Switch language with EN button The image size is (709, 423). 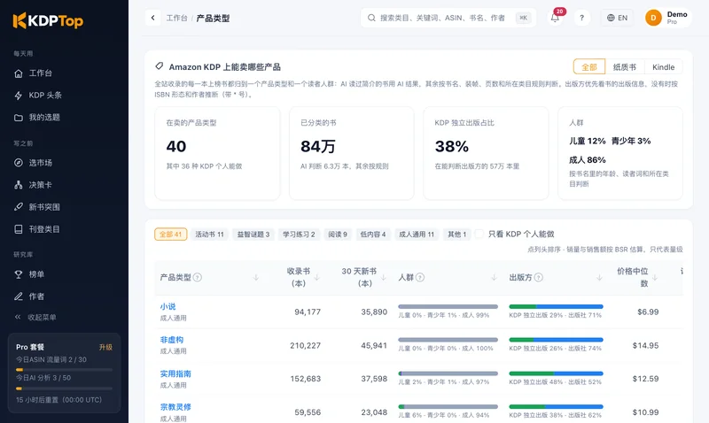[x=617, y=18]
